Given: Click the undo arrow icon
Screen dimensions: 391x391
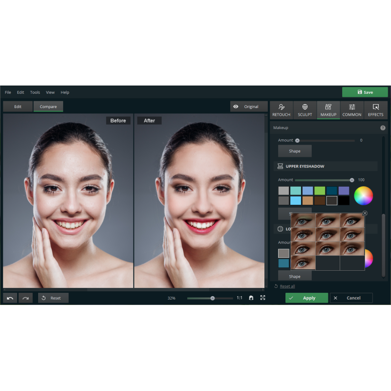Looking at the screenshot, I should [10, 298].
